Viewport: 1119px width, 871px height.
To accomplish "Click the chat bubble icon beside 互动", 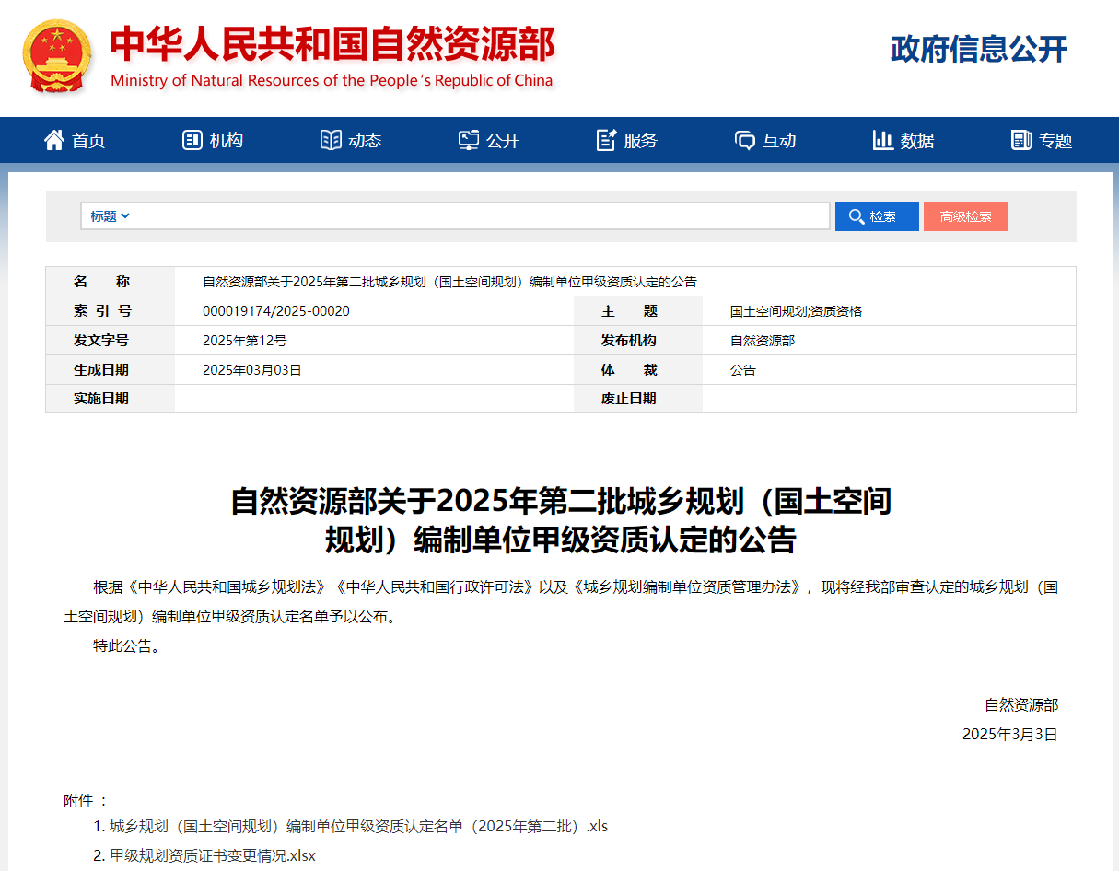I will 744,140.
